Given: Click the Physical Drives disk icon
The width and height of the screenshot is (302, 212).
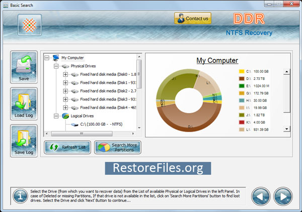Looking at the screenshot, I should pos(65,66).
